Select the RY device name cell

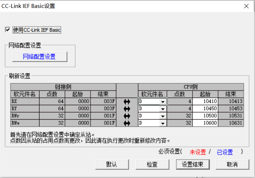click(25, 108)
